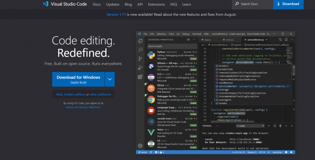Install the GitLens extension
The height and width of the screenshot is (160, 315).
[193, 70]
